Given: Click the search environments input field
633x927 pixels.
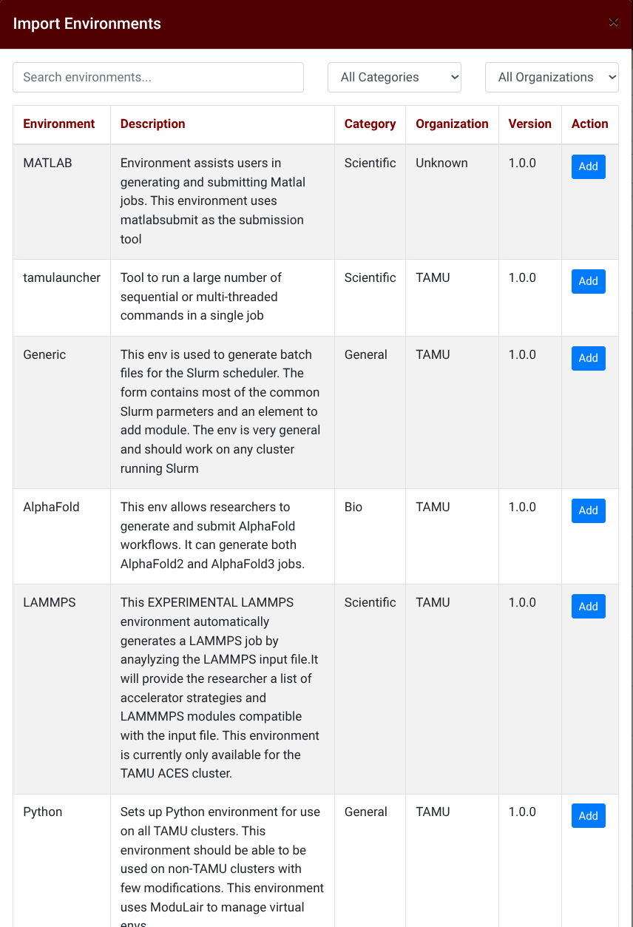Looking at the screenshot, I should [158, 77].
